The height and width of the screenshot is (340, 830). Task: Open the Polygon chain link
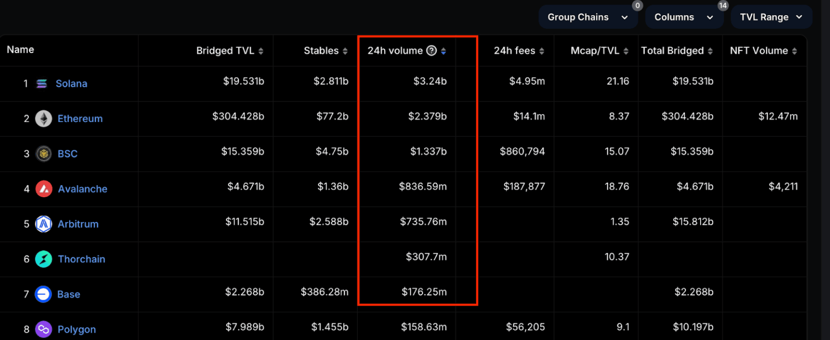pos(76,329)
